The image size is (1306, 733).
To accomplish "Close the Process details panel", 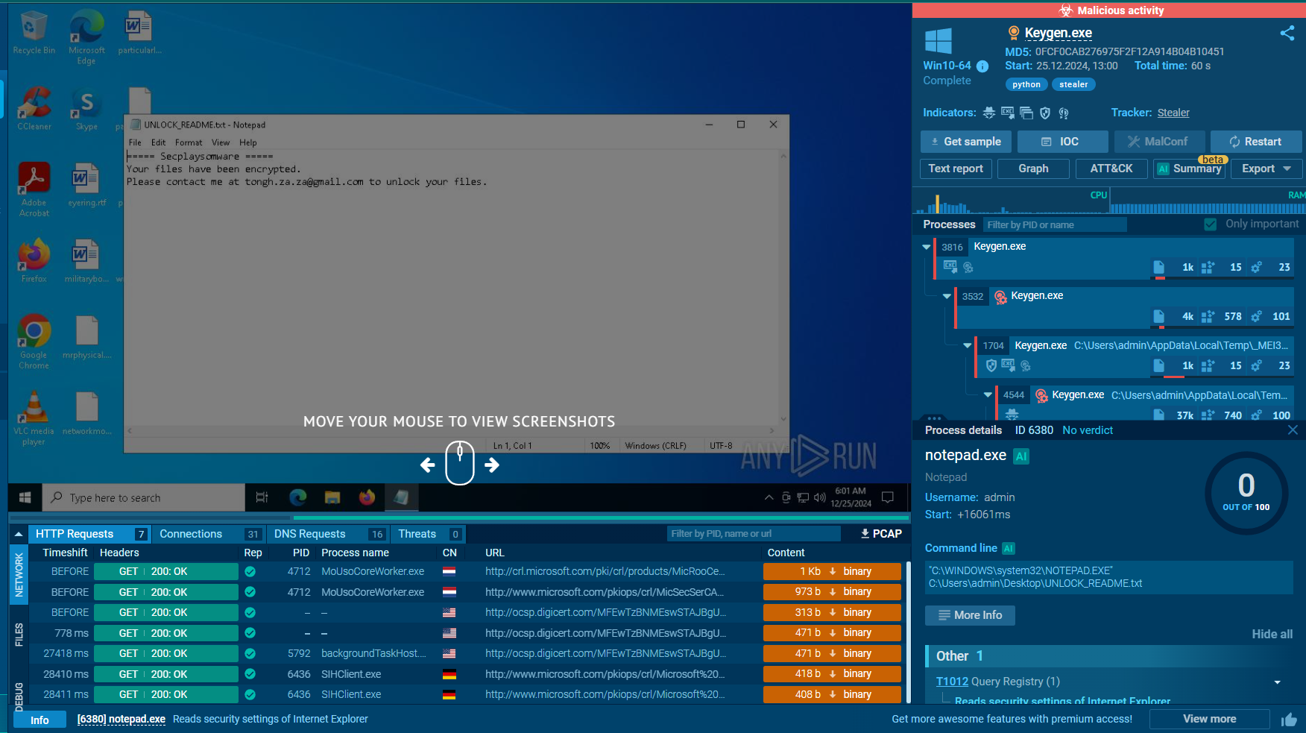I will click(1293, 430).
